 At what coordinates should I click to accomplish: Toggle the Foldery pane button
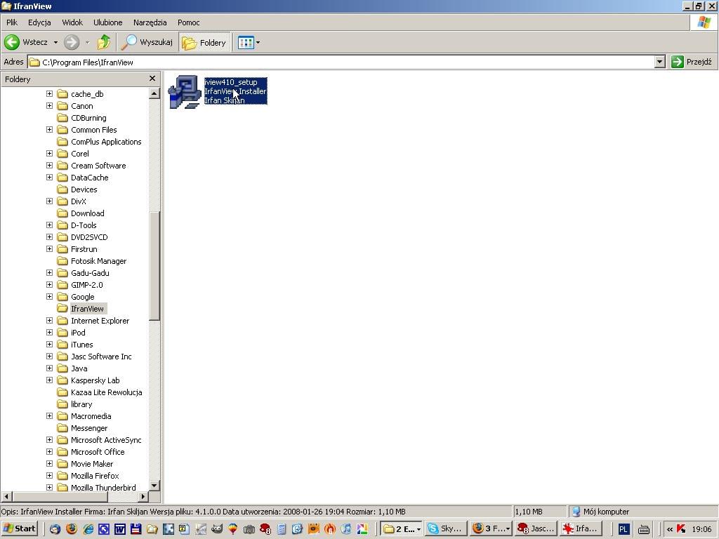(204, 43)
